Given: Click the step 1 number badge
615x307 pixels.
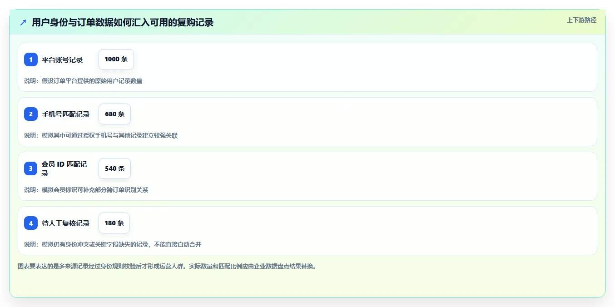Looking at the screenshot, I should 31,59.
